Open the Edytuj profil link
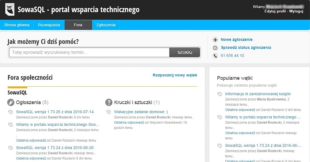 click(x=275, y=11)
